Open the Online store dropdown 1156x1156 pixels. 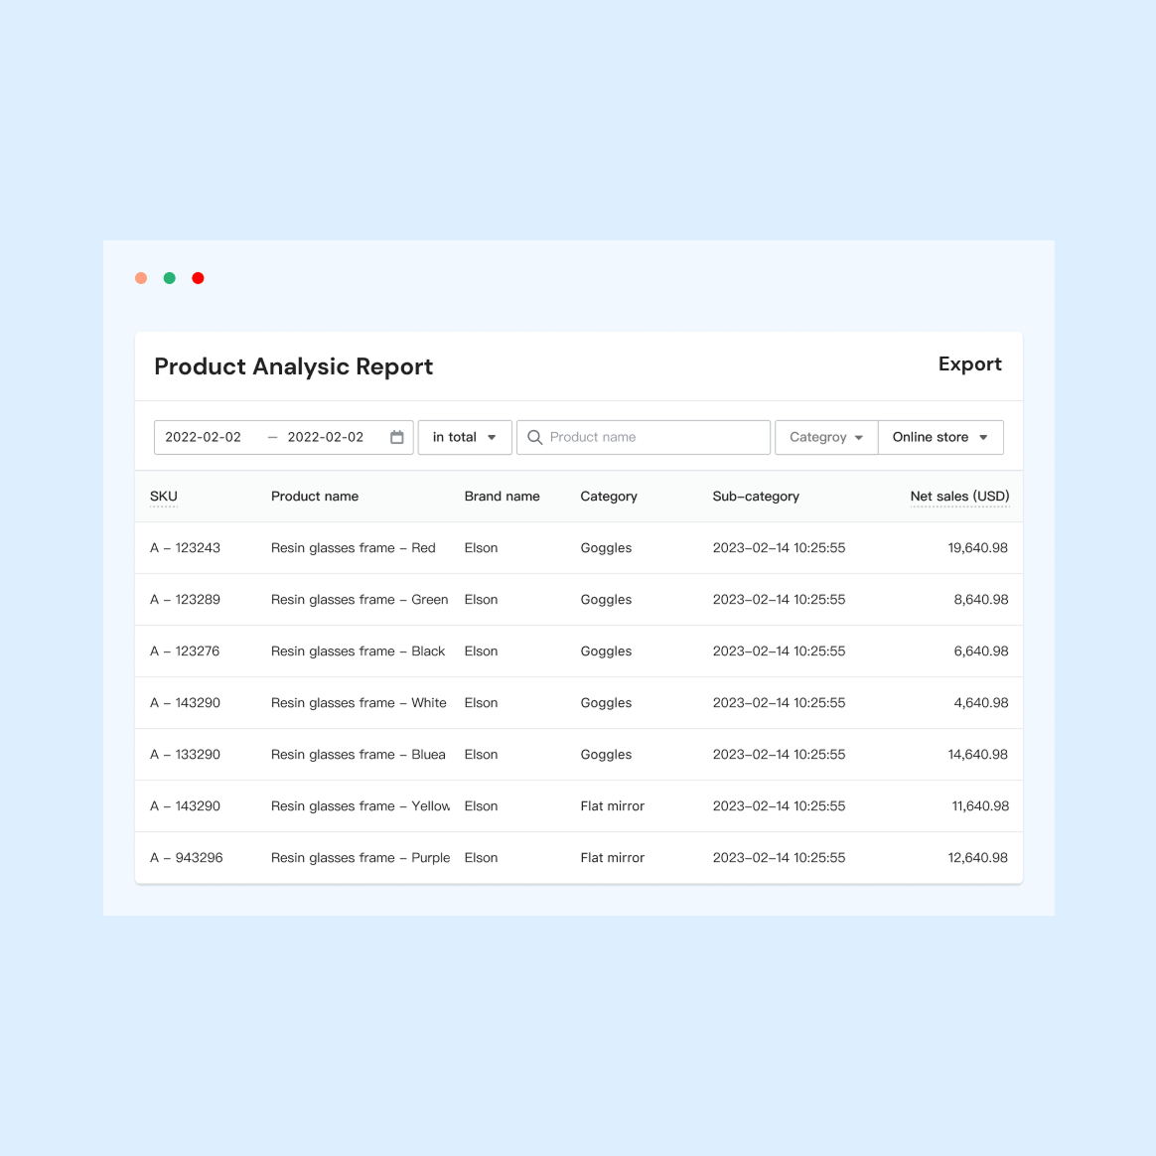point(940,437)
